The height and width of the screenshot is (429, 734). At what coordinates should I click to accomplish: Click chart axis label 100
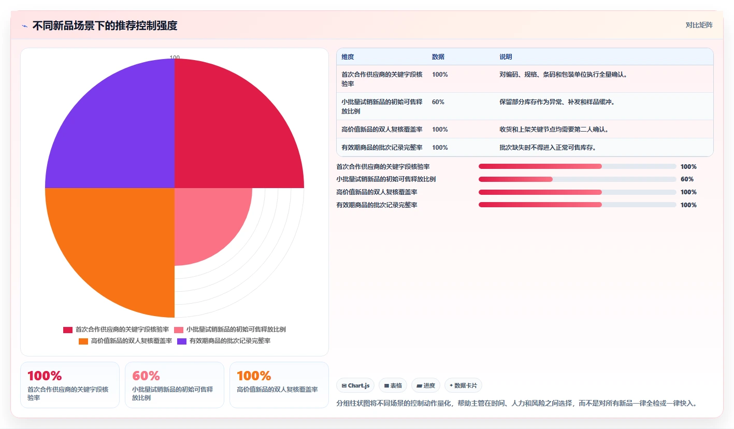point(175,58)
